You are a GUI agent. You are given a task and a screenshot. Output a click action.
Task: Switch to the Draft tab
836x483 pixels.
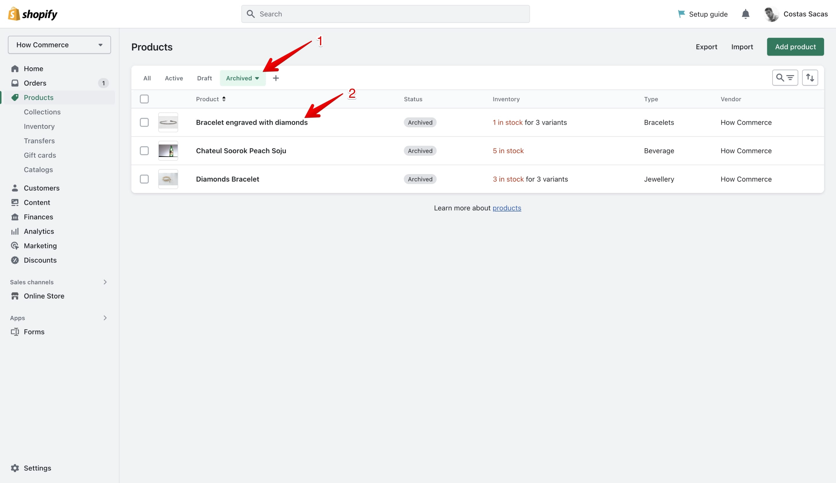pos(204,78)
